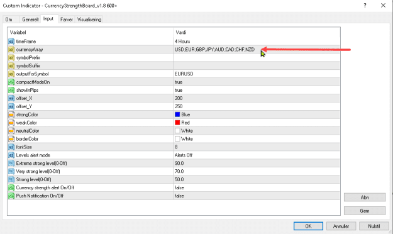This screenshot has height=234, width=393.
Task: Click the symbolSuffix string icon
Action: [x=11, y=65]
